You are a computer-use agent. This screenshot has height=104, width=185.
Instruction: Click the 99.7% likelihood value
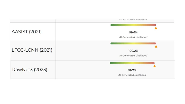[x=132, y=70]
